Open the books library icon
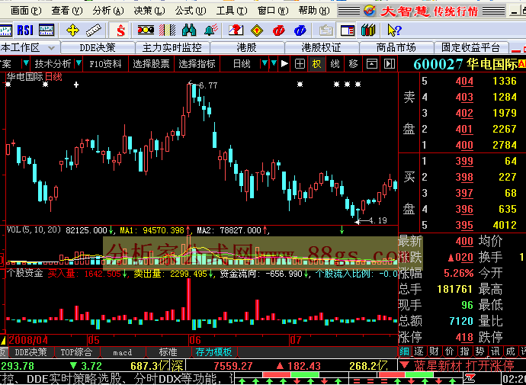This screenshot has height=385, width=526. (x=368, y=30)
